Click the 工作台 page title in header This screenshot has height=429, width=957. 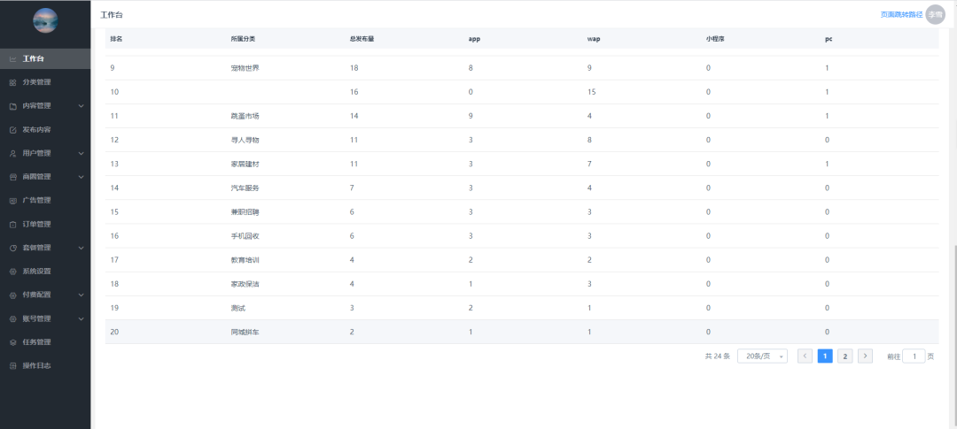click(x=112, y=15)
